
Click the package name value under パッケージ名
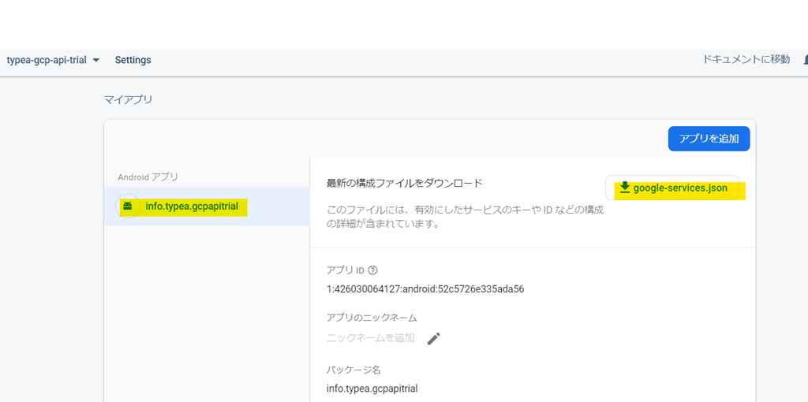pos(372,389)
